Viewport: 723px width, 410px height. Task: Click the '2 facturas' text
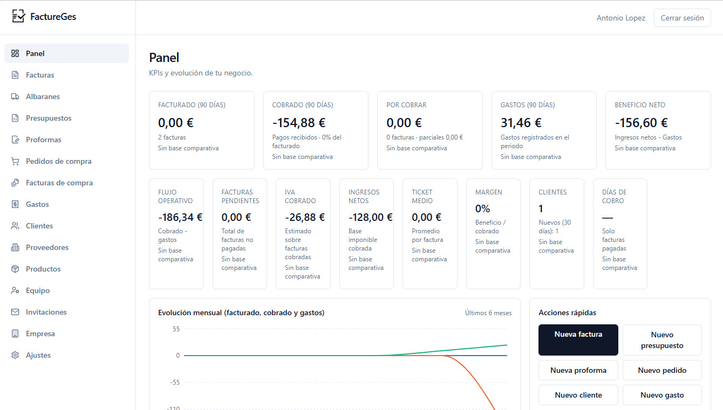click(172, 137)
